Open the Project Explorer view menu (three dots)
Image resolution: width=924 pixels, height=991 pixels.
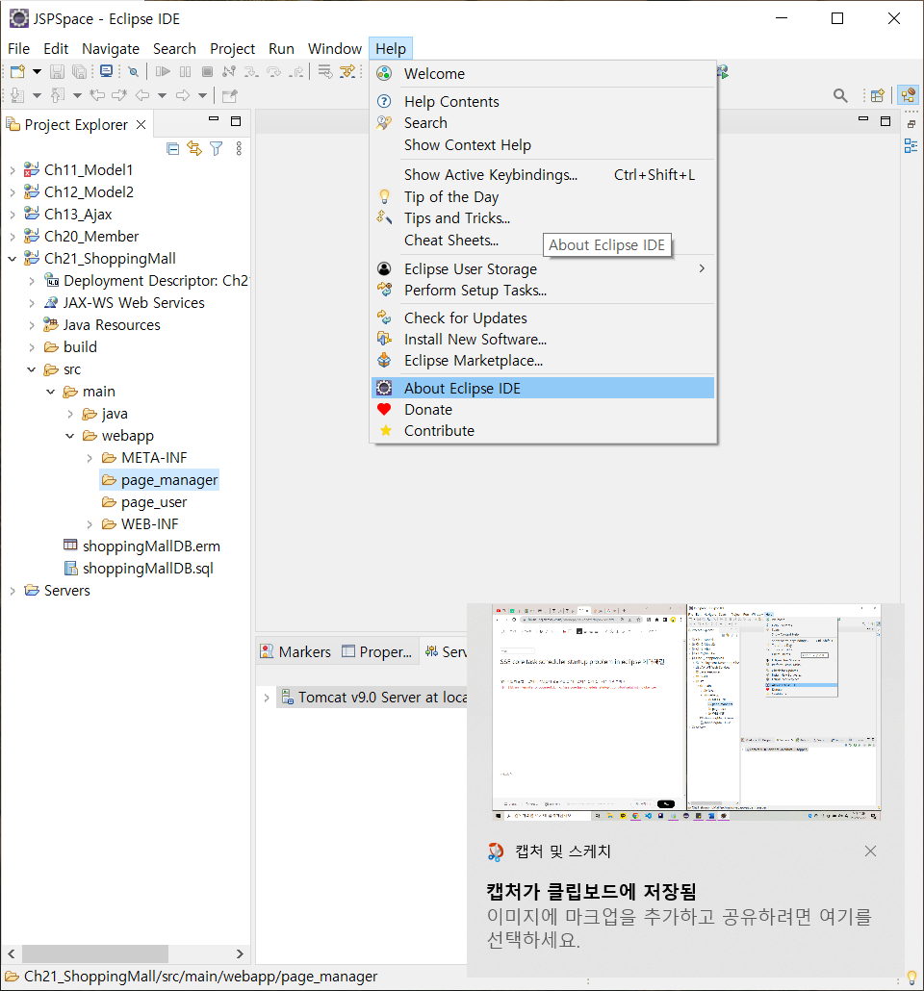[239, 148]
